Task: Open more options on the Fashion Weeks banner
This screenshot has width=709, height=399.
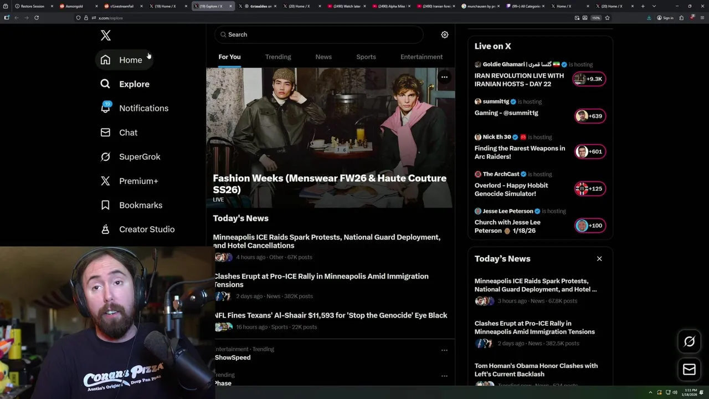Action: click(444, 77)
